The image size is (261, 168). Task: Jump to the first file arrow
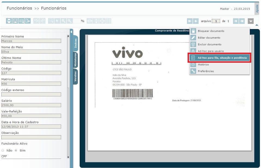190,21
